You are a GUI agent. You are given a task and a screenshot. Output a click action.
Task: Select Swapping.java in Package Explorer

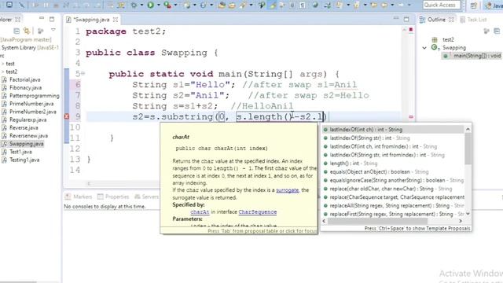26,144
